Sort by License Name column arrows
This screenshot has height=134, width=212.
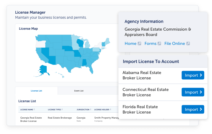34,110
